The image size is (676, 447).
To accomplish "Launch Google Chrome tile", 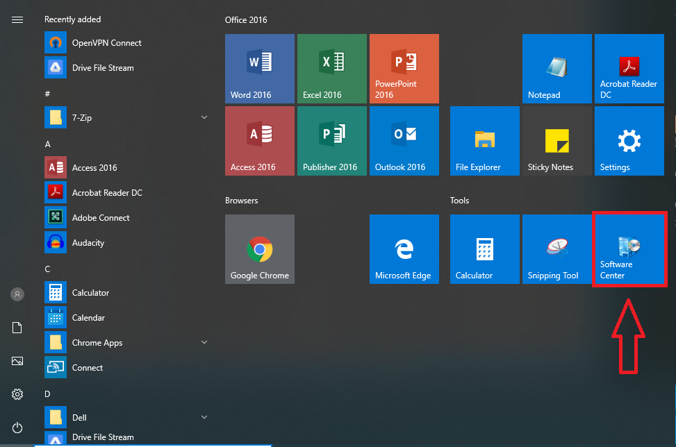I will (x=260, y=249).
